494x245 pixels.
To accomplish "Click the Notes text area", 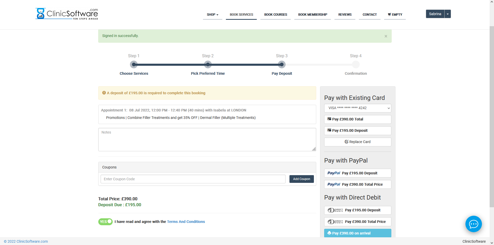I will (x=207, y=139).
